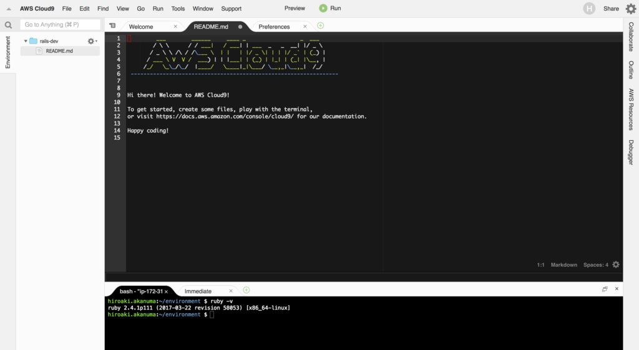Screen dimensions: 639x350
Task: Open the rails-dev folder settings gear
Action: coord(92,41)
